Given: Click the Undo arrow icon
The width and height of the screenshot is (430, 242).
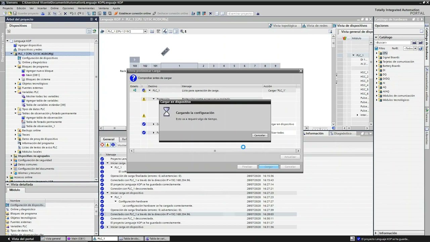Looking at the screenshot, I should click(71, 13).
